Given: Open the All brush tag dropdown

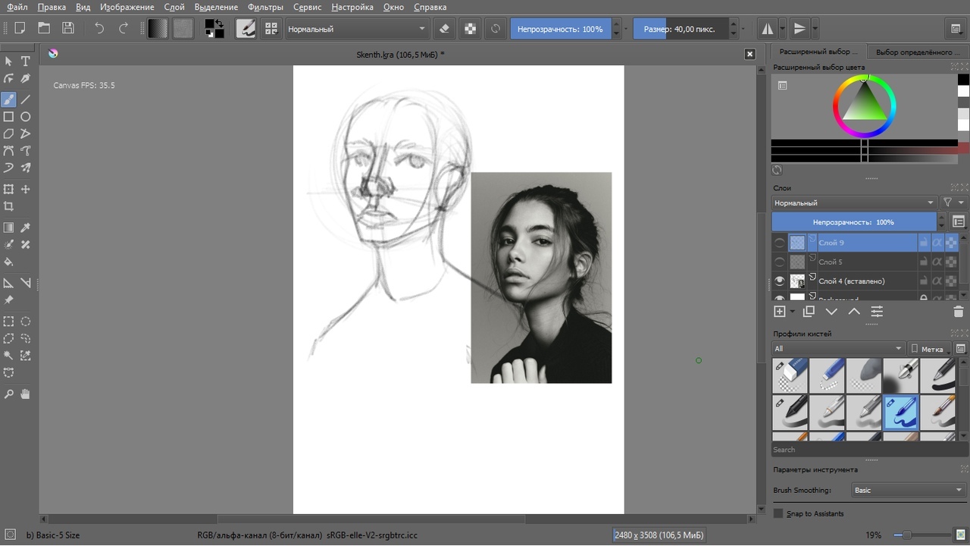Looking at the screenshot, I should pyautogui.click(x=838, y=349).
